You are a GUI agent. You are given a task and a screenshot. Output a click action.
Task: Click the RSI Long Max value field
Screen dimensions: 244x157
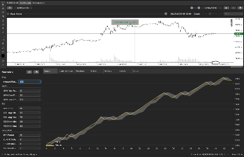[30, 117]
